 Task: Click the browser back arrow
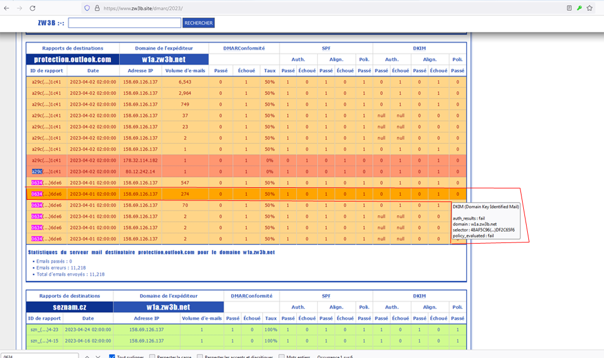coord(6,9)
